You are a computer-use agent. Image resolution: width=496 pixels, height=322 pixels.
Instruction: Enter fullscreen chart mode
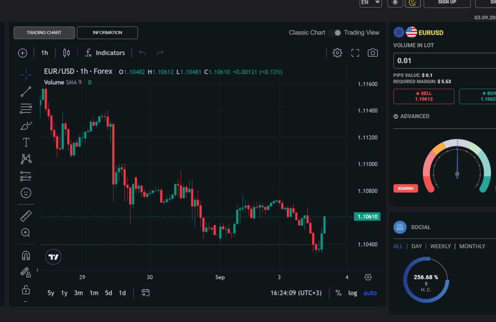(355, 53)
